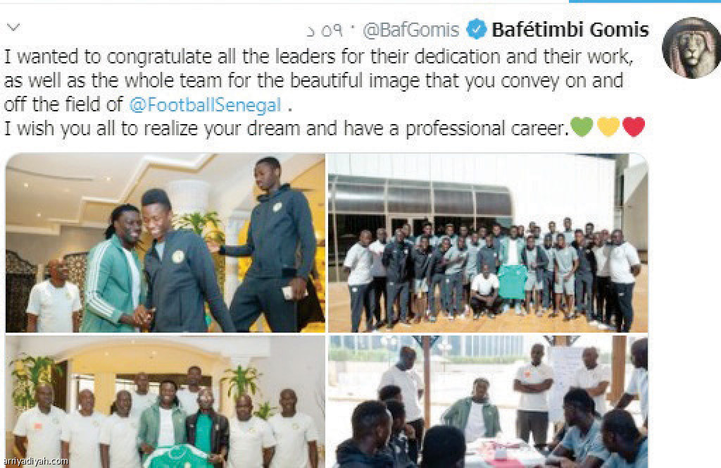
Task: Click the tweet line about professional career
Action: pyautogui.click(x=287, y=128)
